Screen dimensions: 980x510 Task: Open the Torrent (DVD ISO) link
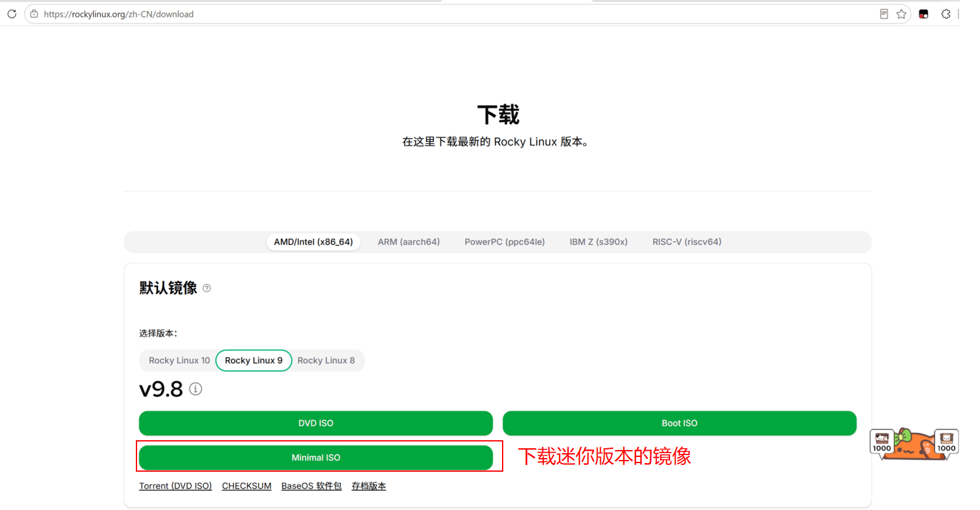point(175,486)
